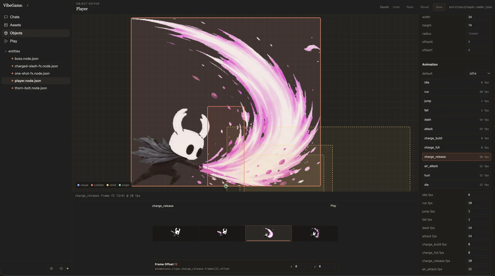The height and width of the screenshot is (276, 495).
Task: Open the Play section
Action: coord(36,41)
